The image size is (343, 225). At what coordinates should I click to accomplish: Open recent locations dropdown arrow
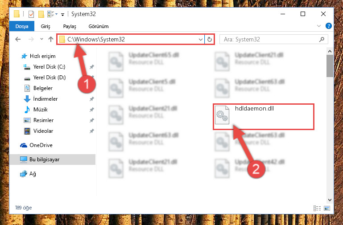(x=41, y=39)
